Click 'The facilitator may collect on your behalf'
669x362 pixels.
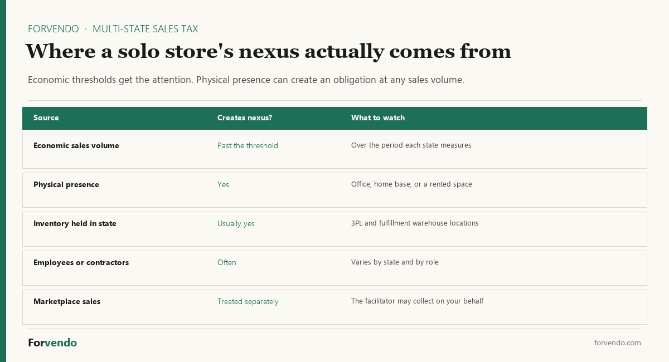click(x=417, y=301)
